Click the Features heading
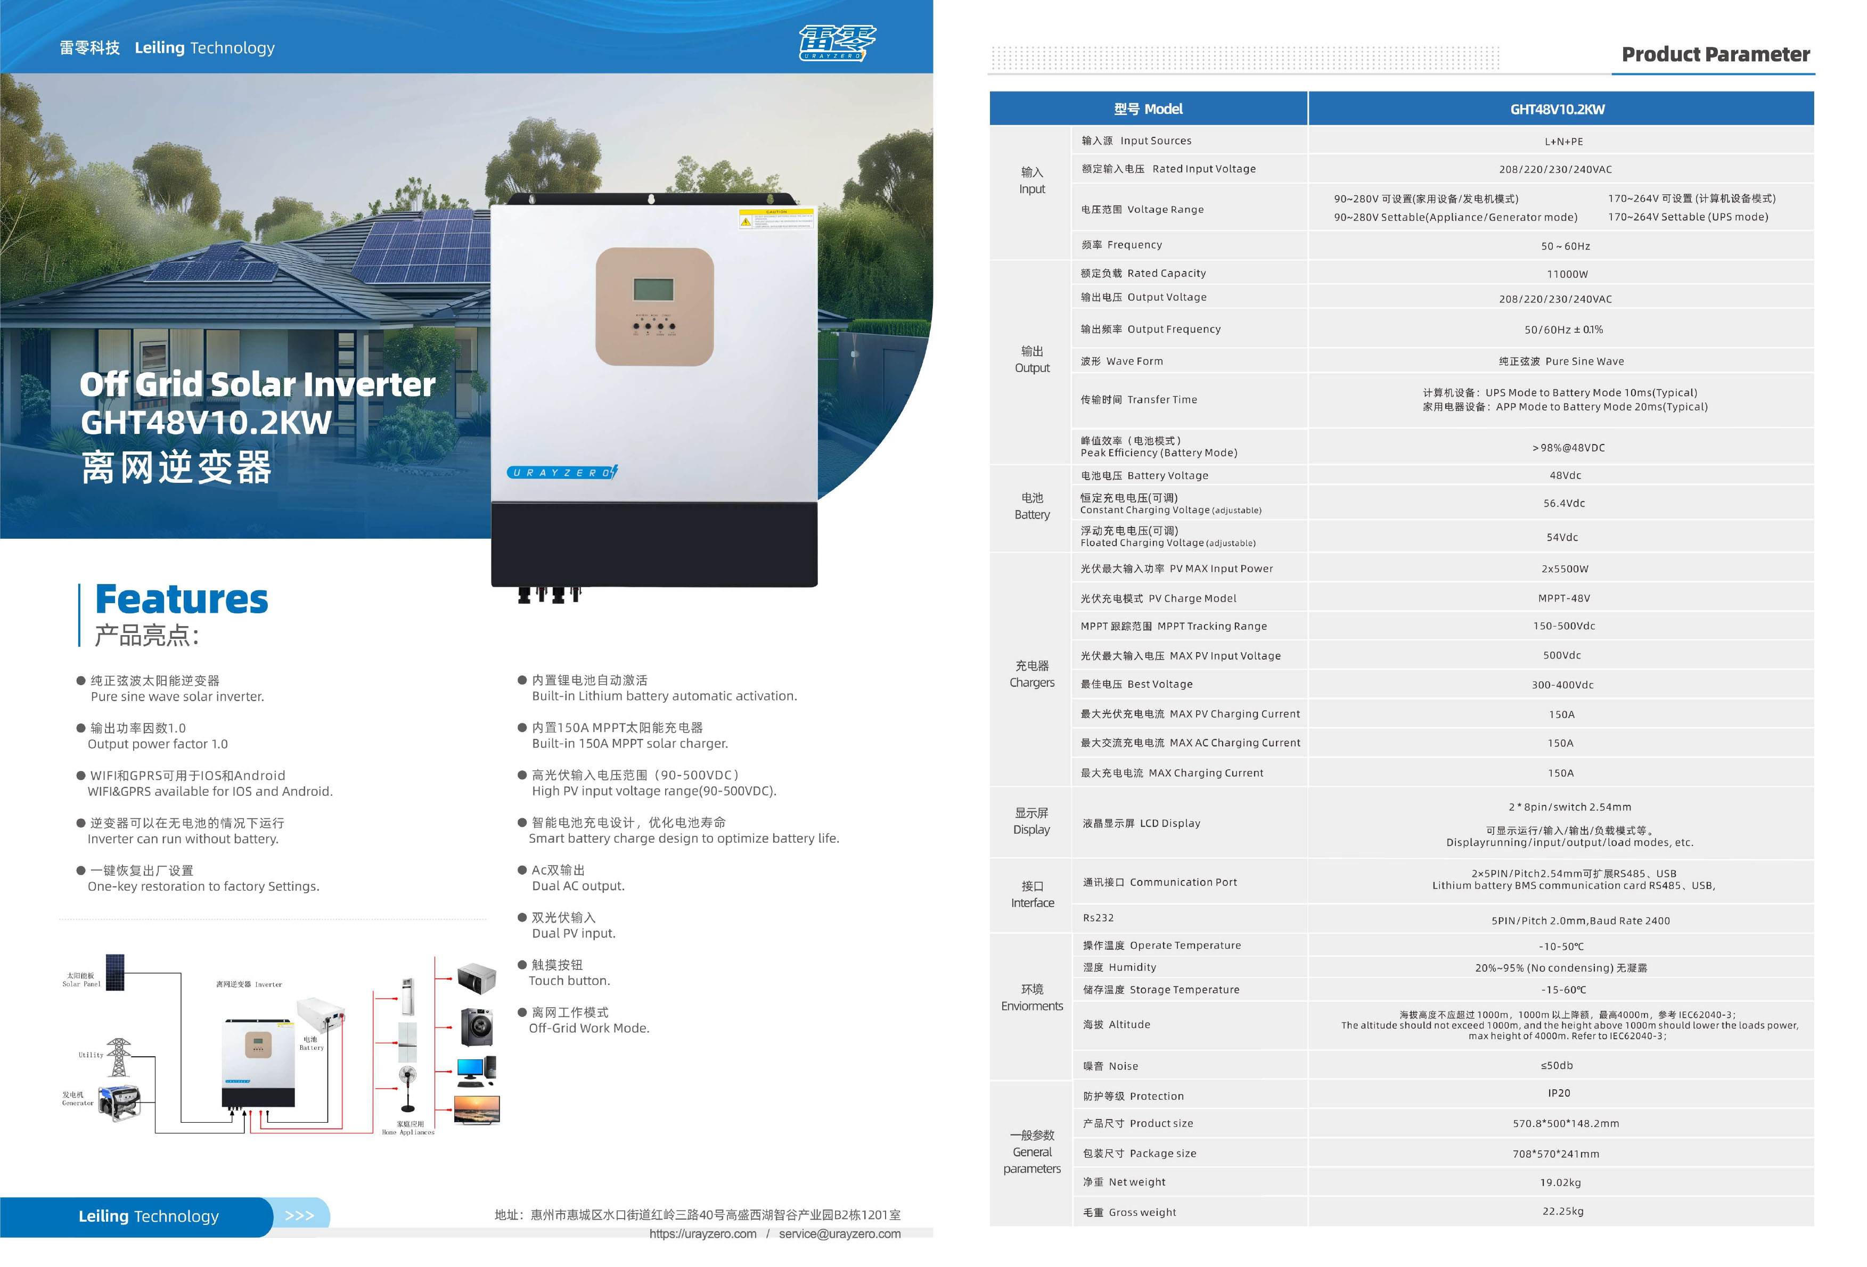 (182, 599)
